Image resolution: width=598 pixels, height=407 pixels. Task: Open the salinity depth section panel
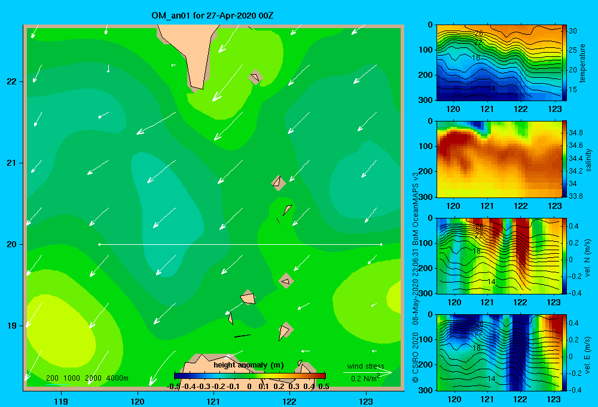[499, 159]
